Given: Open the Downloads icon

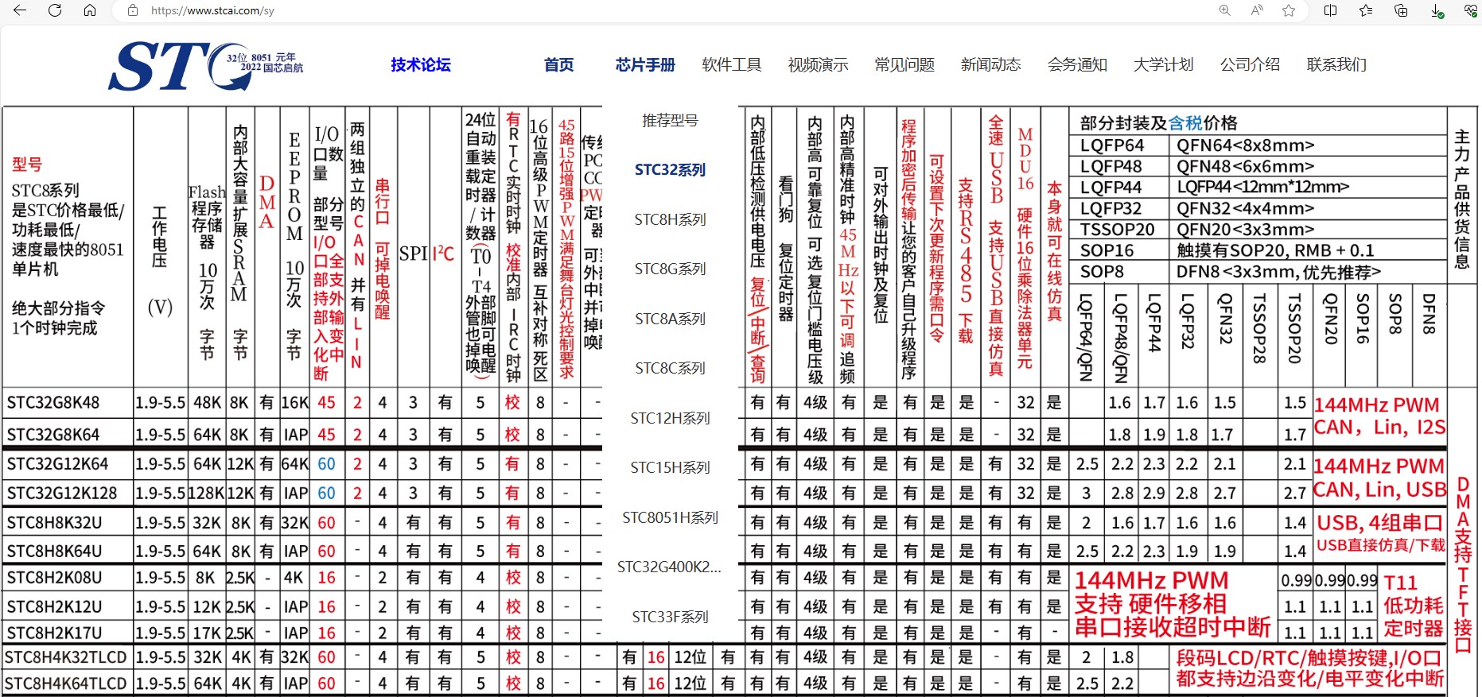Looking at the screenshot, I should tap(1437, 11).
